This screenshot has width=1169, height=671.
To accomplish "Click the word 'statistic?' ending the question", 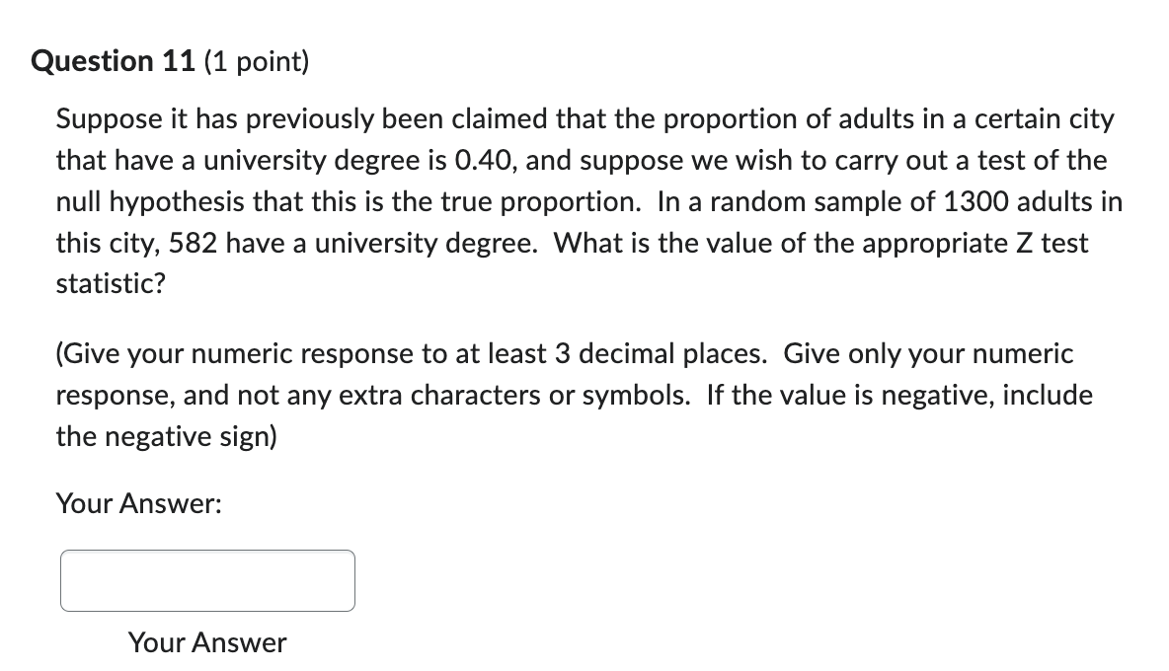I will [111, 284].
